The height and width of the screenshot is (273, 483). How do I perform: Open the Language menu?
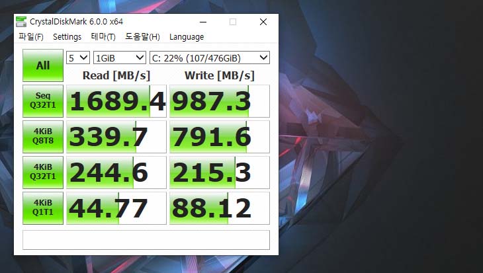[x=187, y=37]
